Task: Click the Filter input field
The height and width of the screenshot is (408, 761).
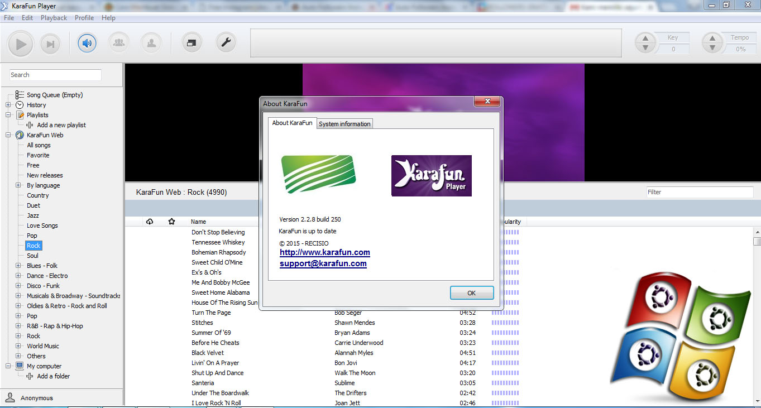Action: pyautogui.click(x=700, y=192)
